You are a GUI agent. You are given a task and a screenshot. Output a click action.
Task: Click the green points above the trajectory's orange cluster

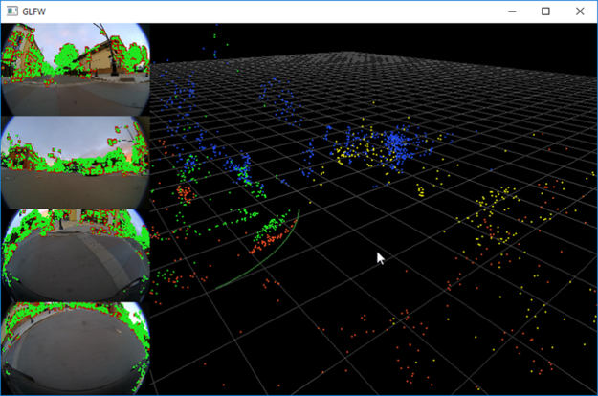coord(270,226)
